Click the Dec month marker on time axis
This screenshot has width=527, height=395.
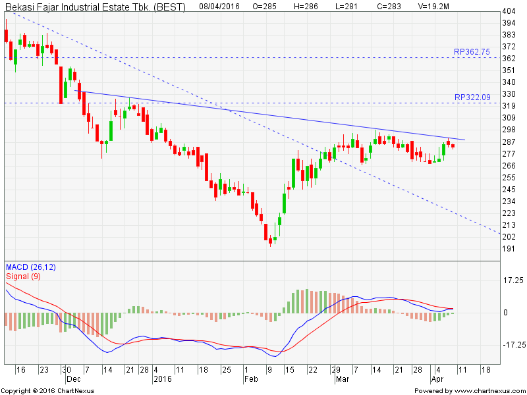pos(72,379)
